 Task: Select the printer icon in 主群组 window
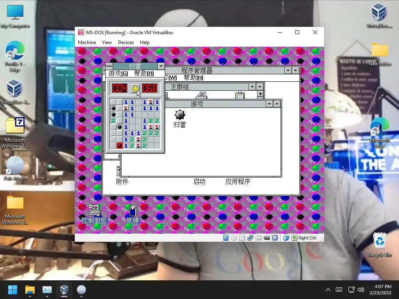click(201, 96)
